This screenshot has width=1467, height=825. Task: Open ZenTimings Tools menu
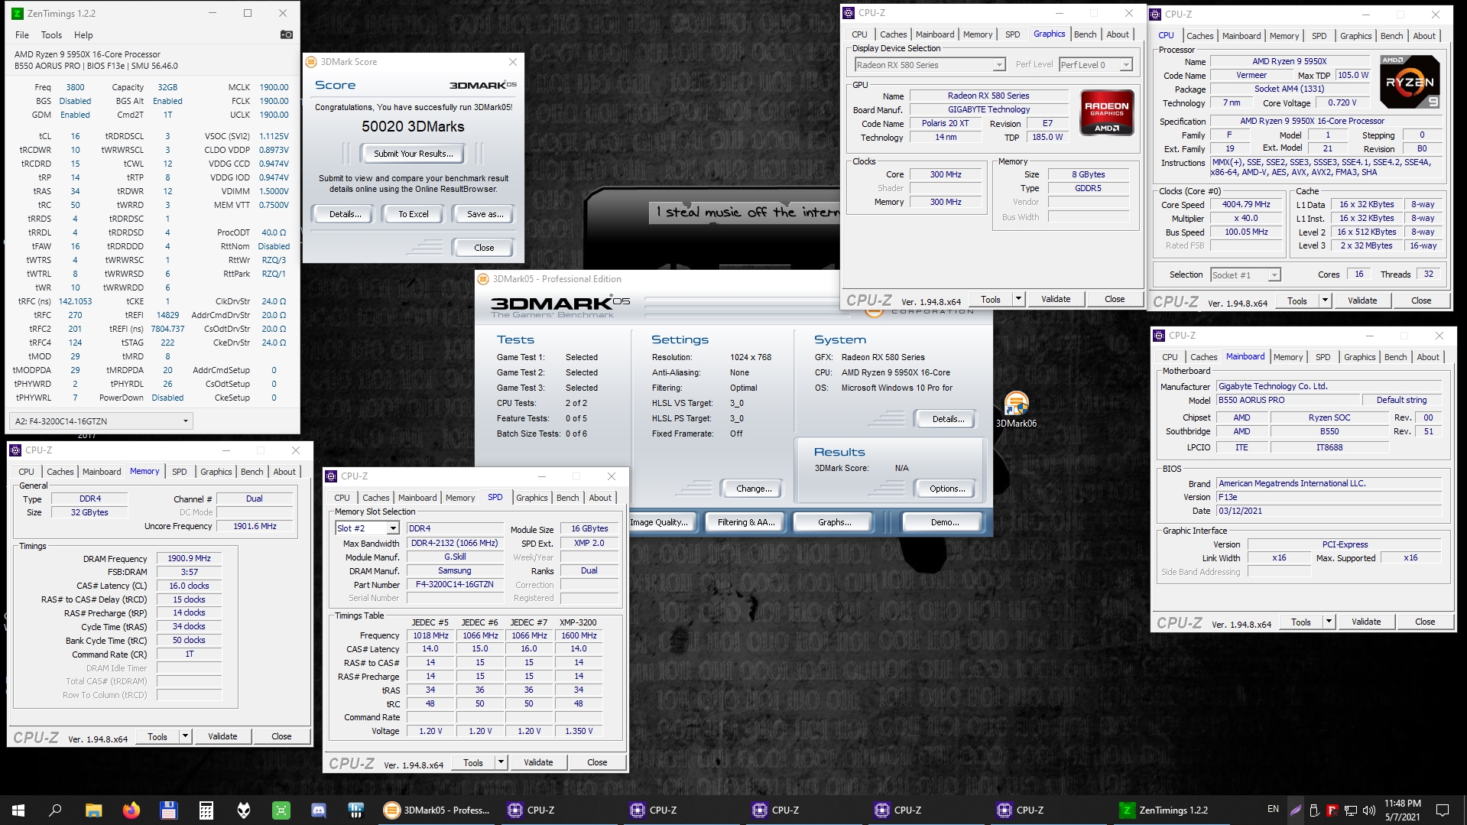point(51,35)
